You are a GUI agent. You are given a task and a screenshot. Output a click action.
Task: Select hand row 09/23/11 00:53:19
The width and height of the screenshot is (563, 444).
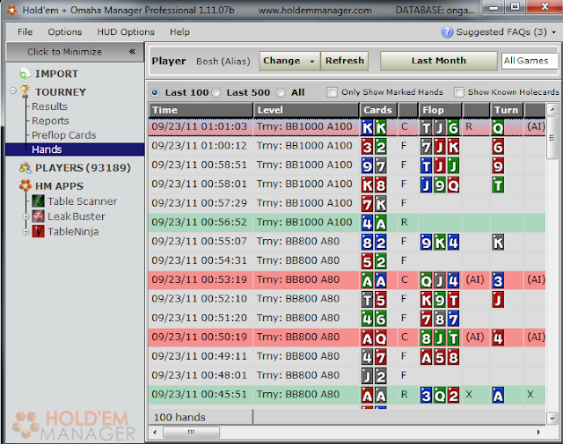[x=347, y=280]
